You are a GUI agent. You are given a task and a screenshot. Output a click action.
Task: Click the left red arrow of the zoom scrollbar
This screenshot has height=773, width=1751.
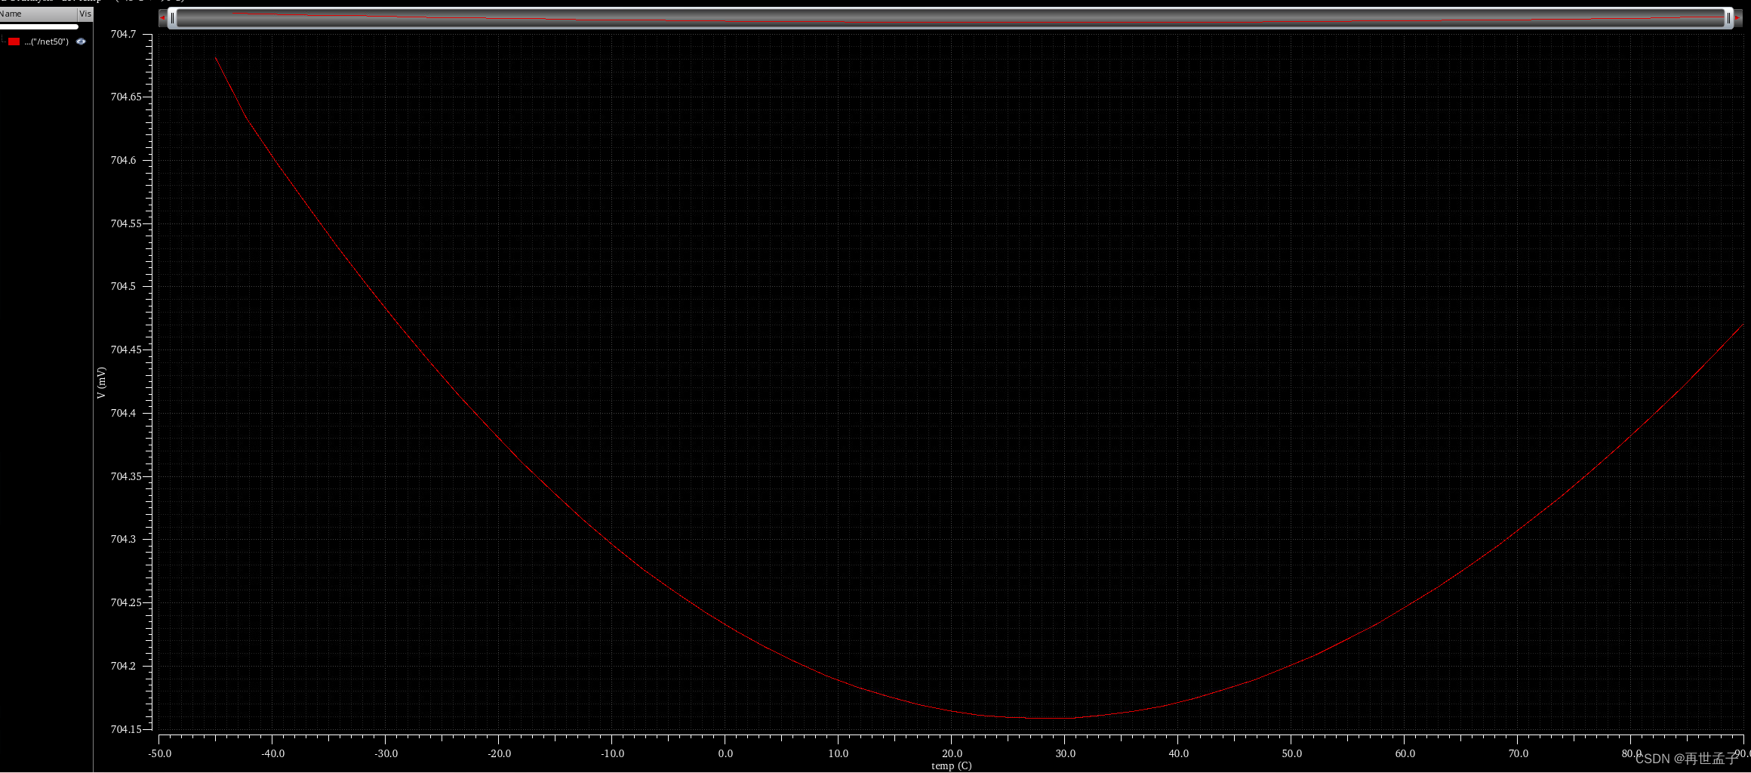point(162,18)
